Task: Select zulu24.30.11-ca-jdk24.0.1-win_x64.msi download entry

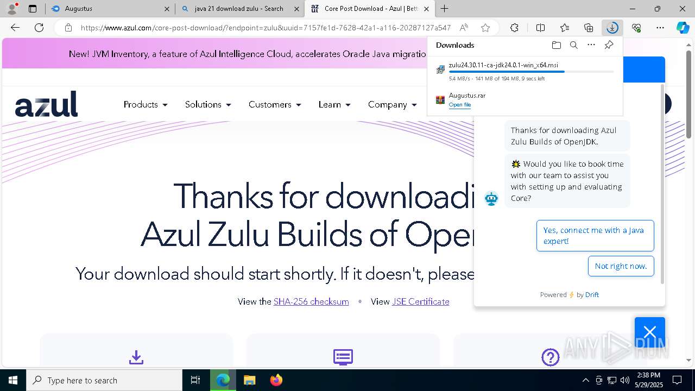Action: tap(526, 72)
